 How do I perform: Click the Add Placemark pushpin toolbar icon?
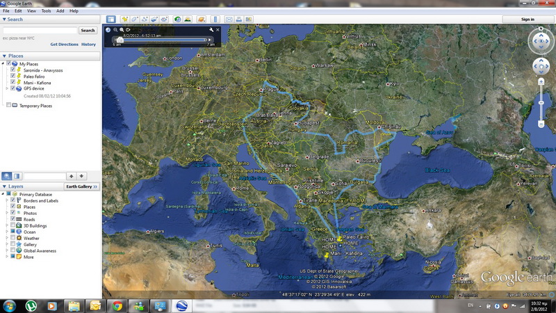click(125, 19)
